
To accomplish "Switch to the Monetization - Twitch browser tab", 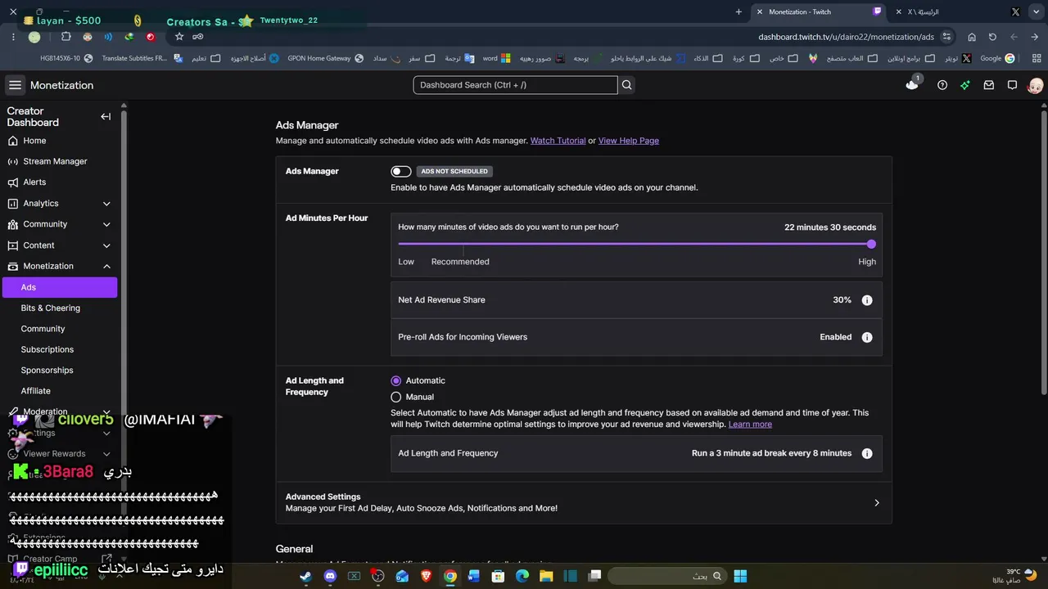I will coord(819,12).
